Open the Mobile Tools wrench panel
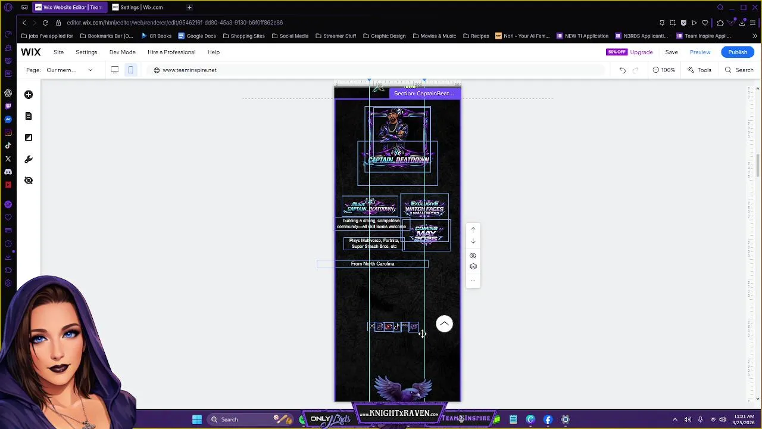Screen dimensions: 762x429 [x=29, y=159]
